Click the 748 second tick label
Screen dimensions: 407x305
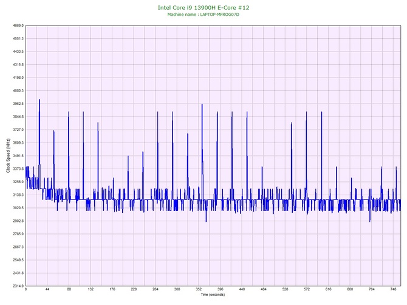point(394,290)
